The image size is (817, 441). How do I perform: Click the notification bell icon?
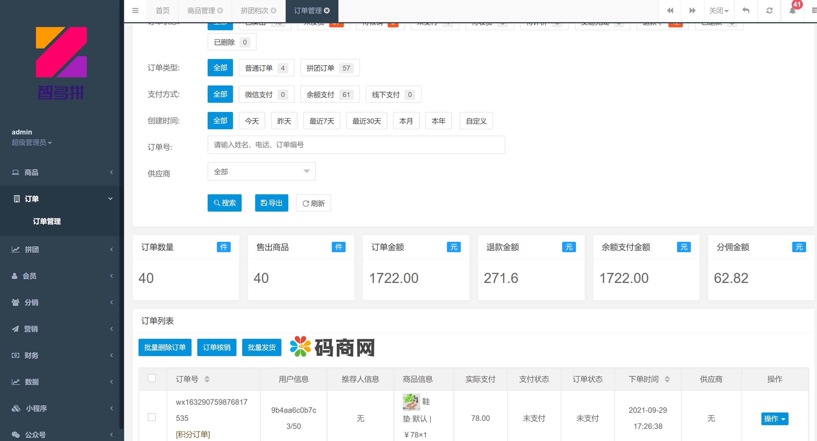coord(792,10)
